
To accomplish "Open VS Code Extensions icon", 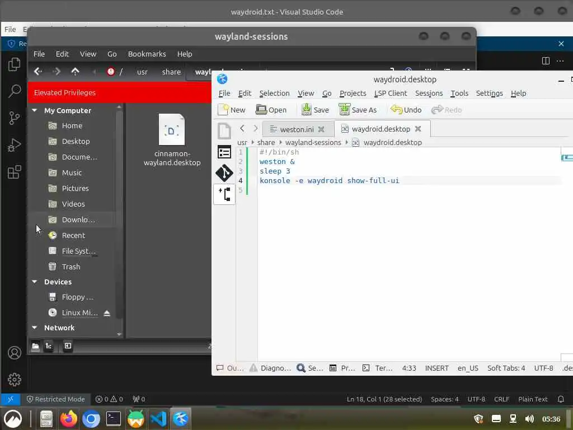I will point(14,172).
